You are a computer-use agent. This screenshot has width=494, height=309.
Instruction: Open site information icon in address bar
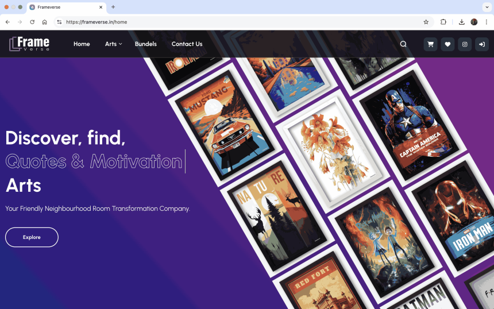[x=59, y=22]
